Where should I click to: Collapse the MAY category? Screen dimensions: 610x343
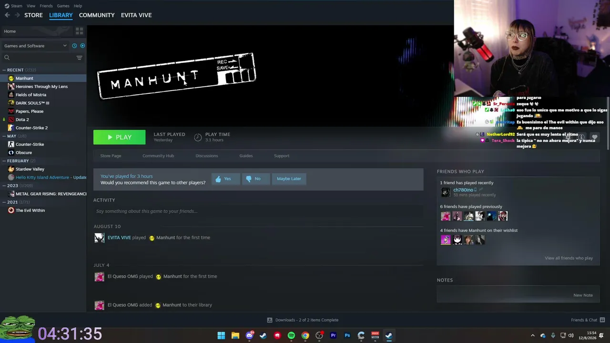point(4,136)
